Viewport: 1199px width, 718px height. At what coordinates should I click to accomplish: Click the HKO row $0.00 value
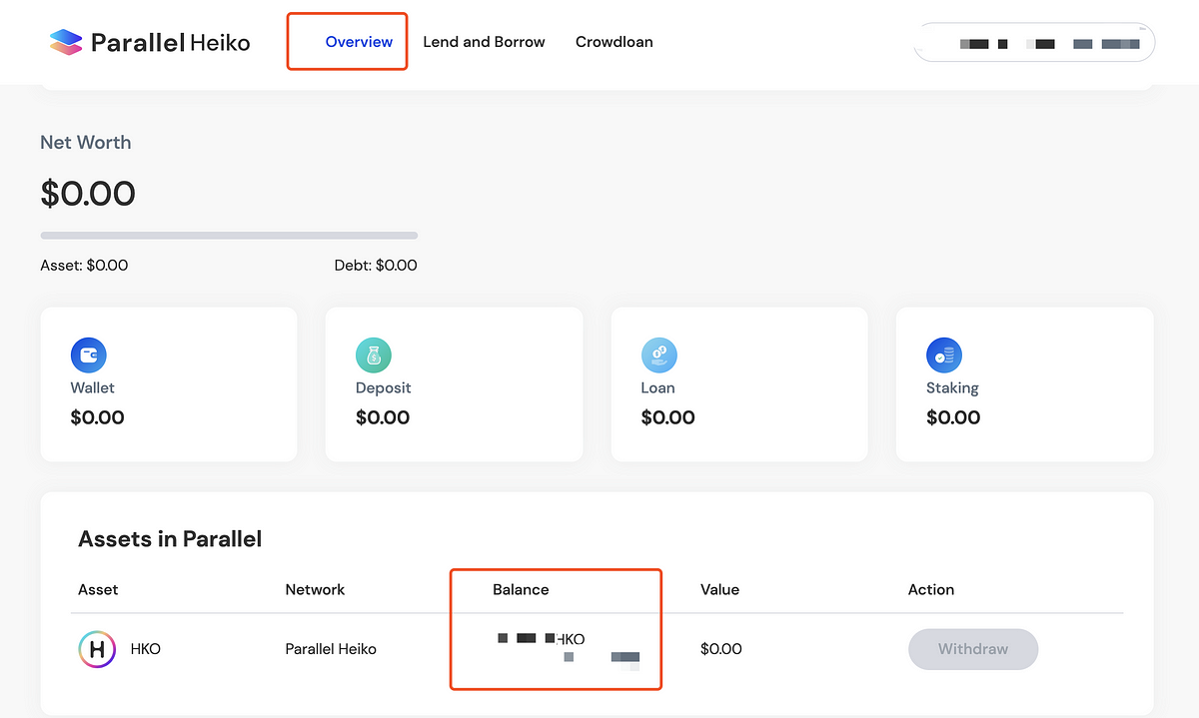pyautogui.click(x=721, y=649)
